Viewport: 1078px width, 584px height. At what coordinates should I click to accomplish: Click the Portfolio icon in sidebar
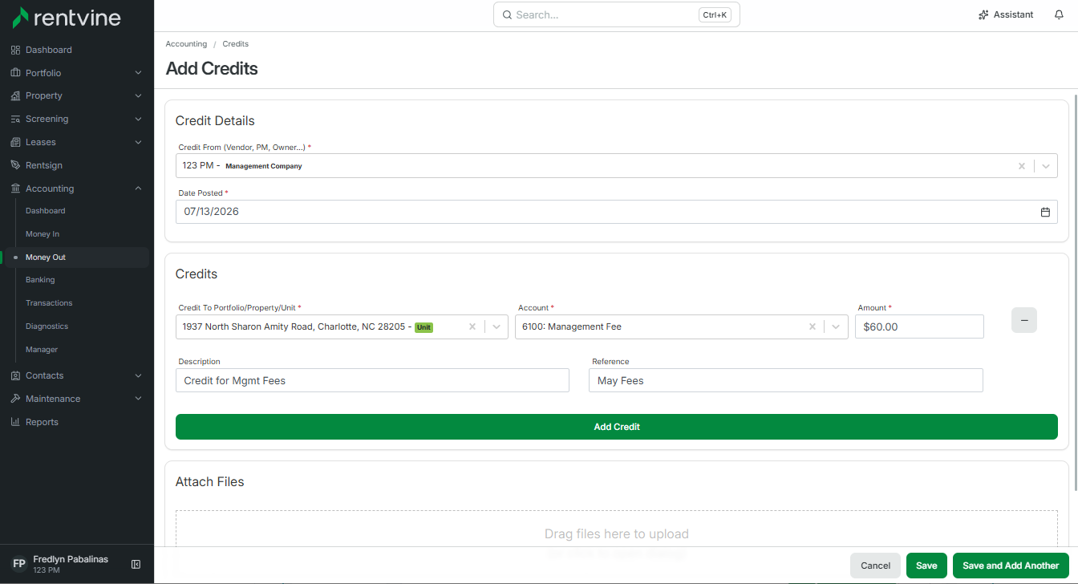(x=15, y=73)
